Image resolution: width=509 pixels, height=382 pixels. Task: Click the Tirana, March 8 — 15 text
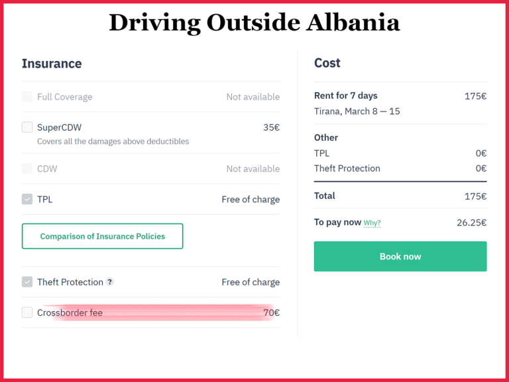click(357, 111)
